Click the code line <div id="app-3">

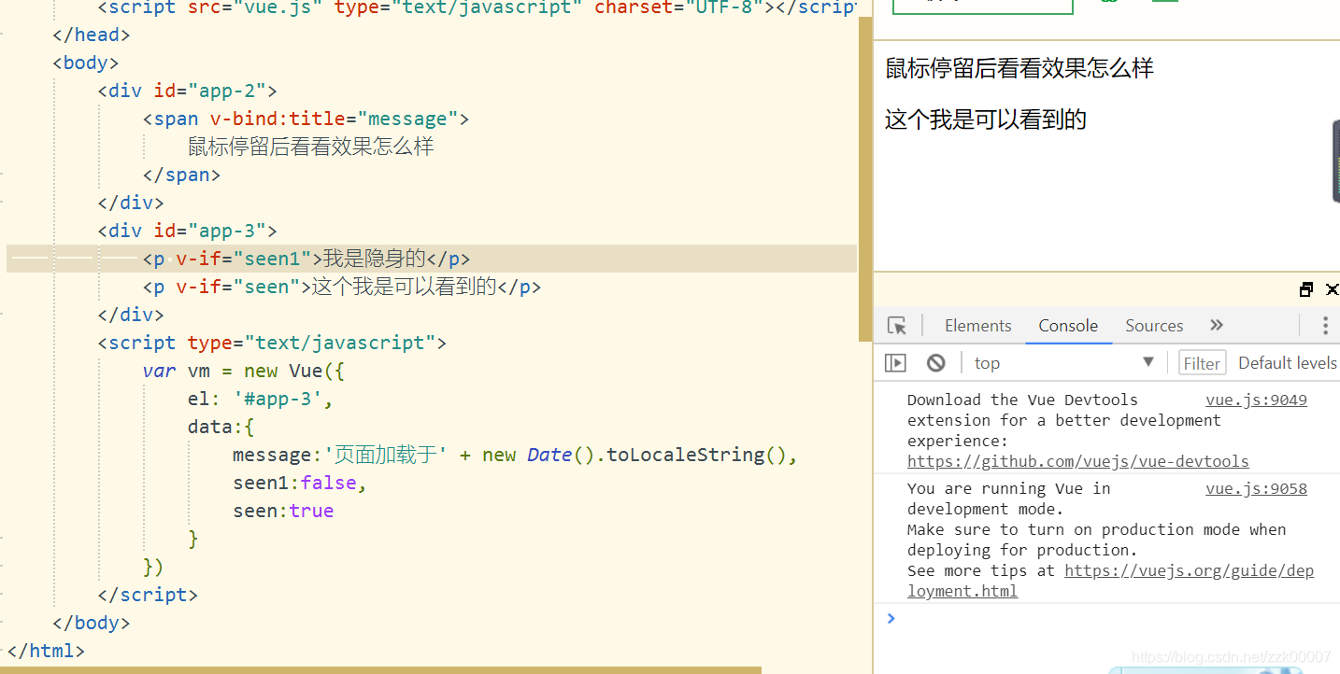tap(188, 231)
